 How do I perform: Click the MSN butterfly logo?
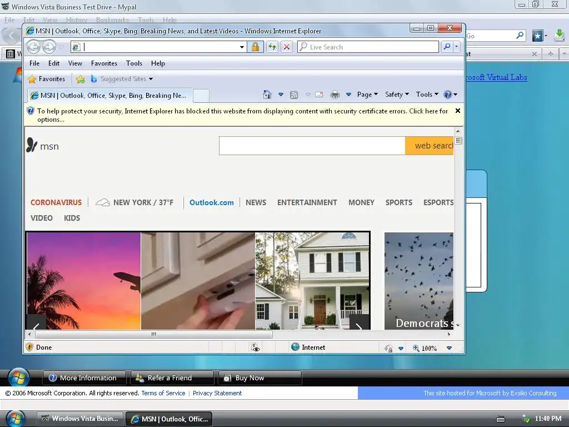click(32, 145)
